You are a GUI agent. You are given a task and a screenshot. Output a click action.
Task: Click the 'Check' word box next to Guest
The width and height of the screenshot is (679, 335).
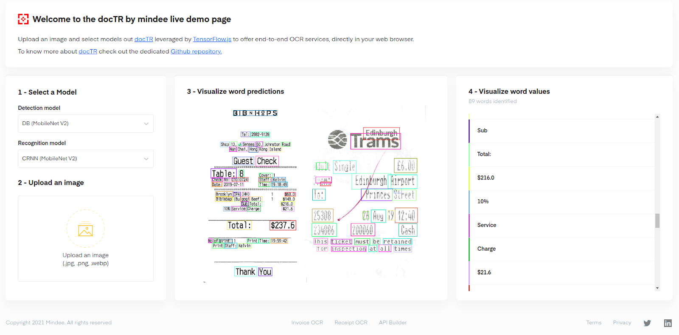point(267,161)
